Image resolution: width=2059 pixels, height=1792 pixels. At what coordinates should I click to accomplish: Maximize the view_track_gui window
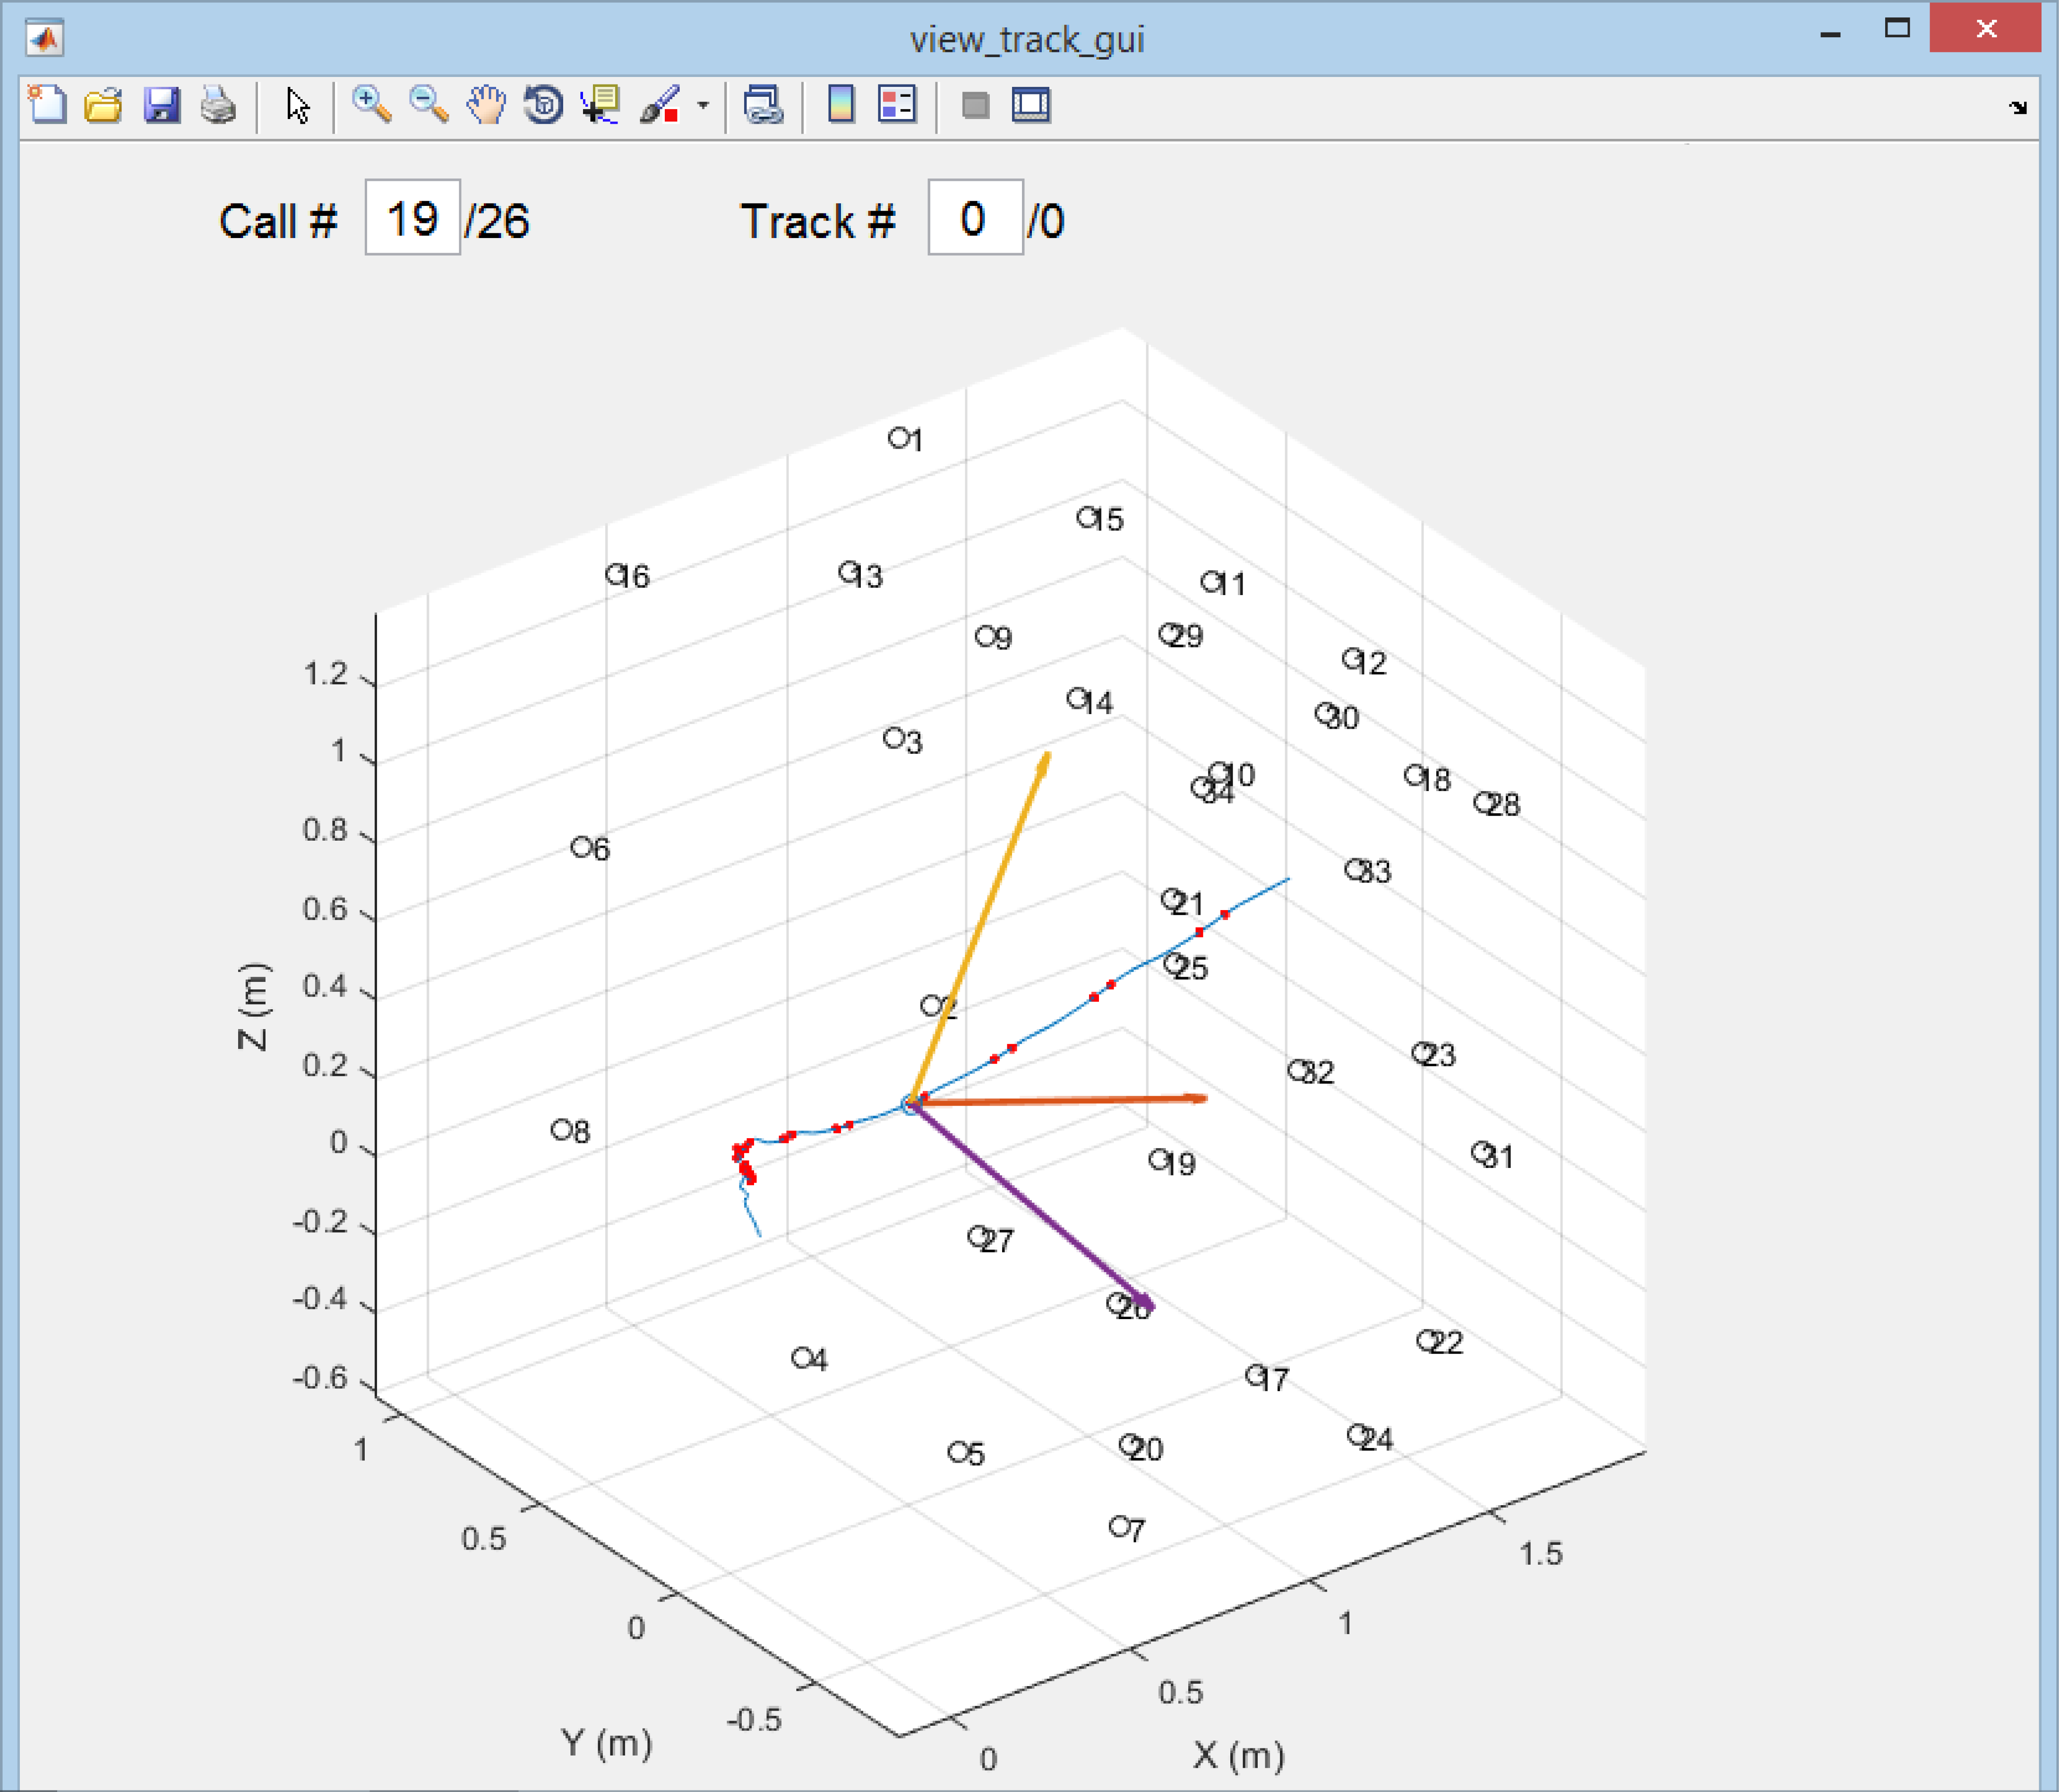(x=1897, y=29)
